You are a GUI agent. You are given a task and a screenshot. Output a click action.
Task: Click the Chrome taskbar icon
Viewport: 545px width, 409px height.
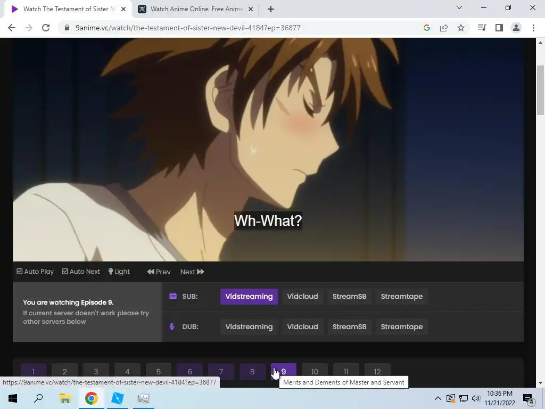(x=91, y=398)
